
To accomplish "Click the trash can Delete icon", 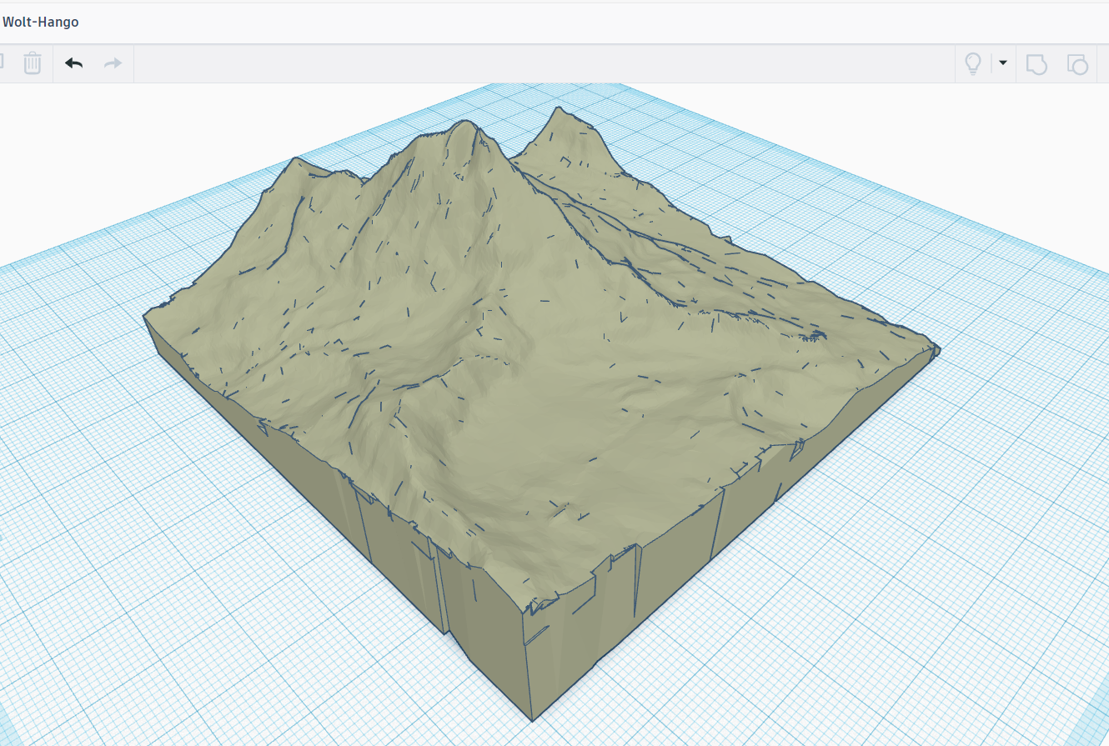I will (32, 63).
